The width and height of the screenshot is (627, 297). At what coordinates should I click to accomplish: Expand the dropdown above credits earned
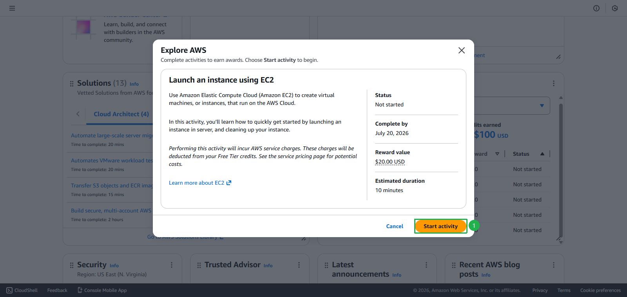point(542,106)
